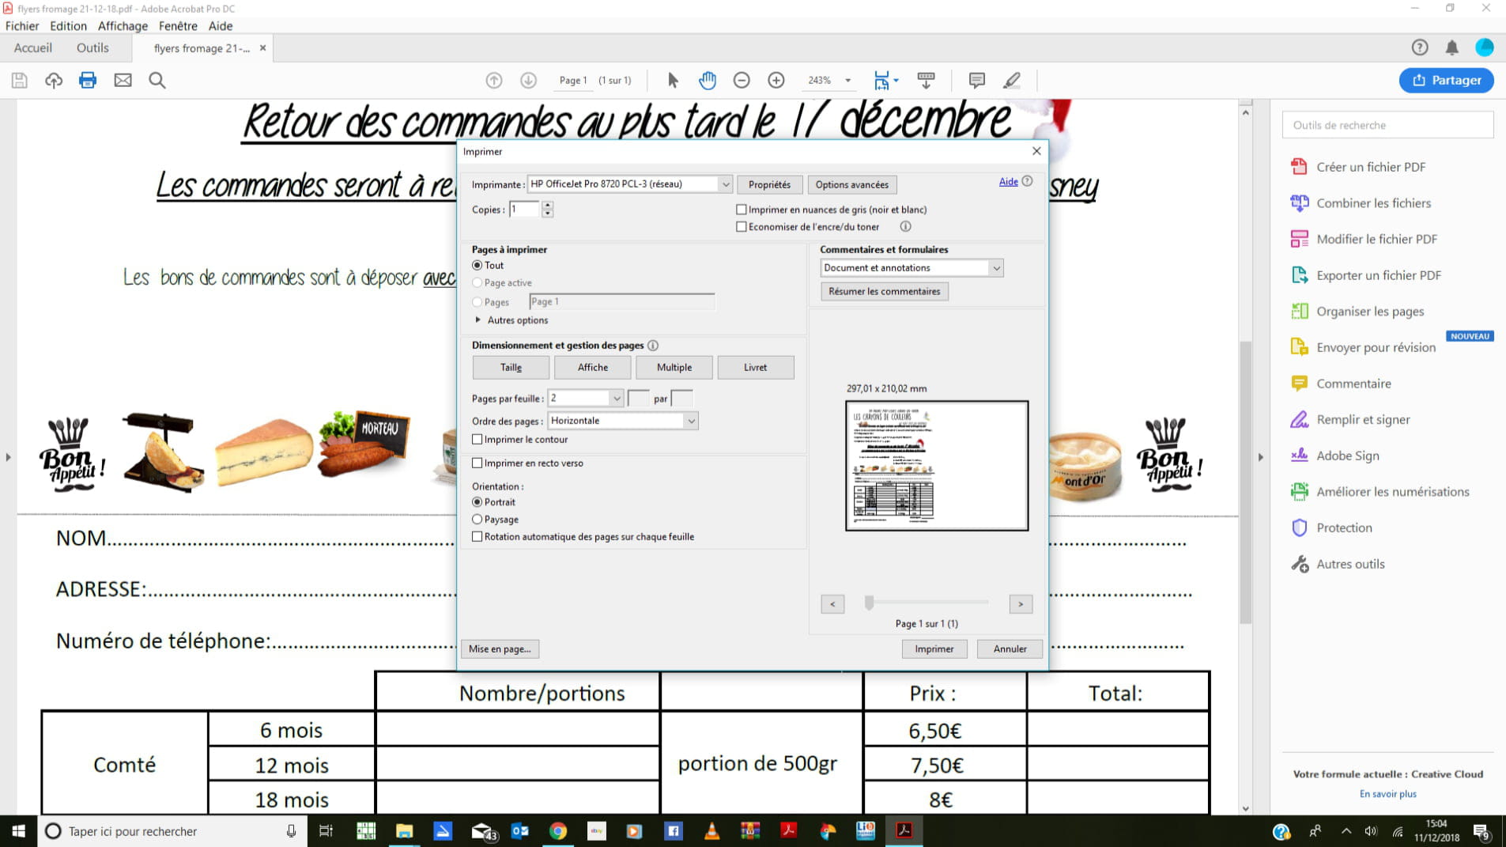Screen dimensions: 1506x847
Task: Go to next page arrow icon
Action: pos(529,80)
